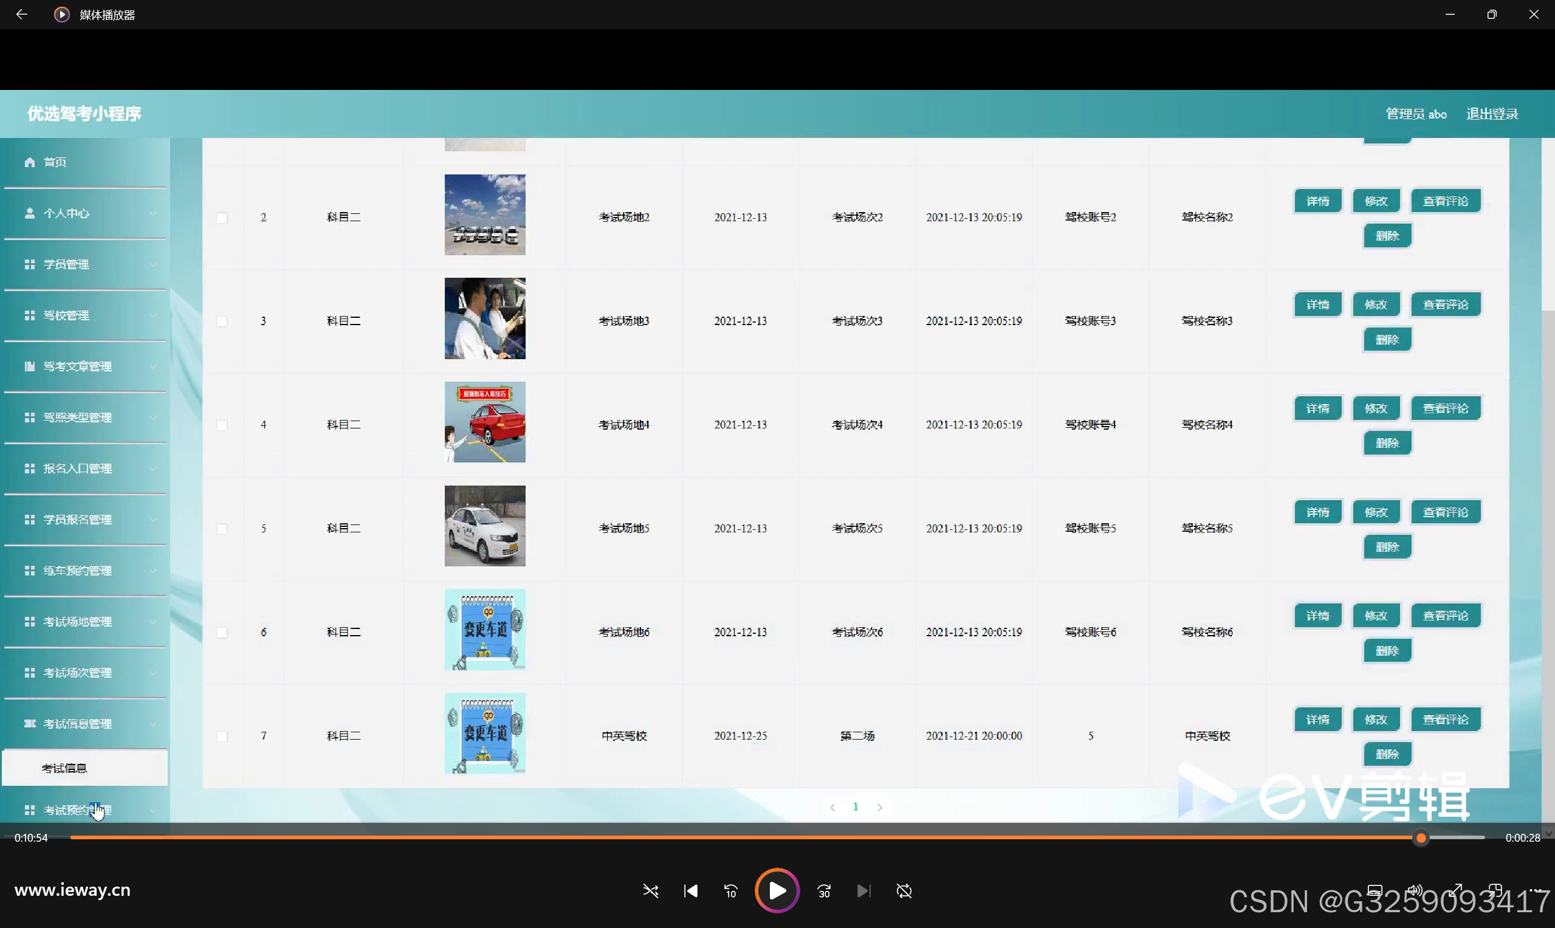Expand the 报名入口管理 menu chevron
This screenshot has width=1555, height=928.
pos(153,469)
